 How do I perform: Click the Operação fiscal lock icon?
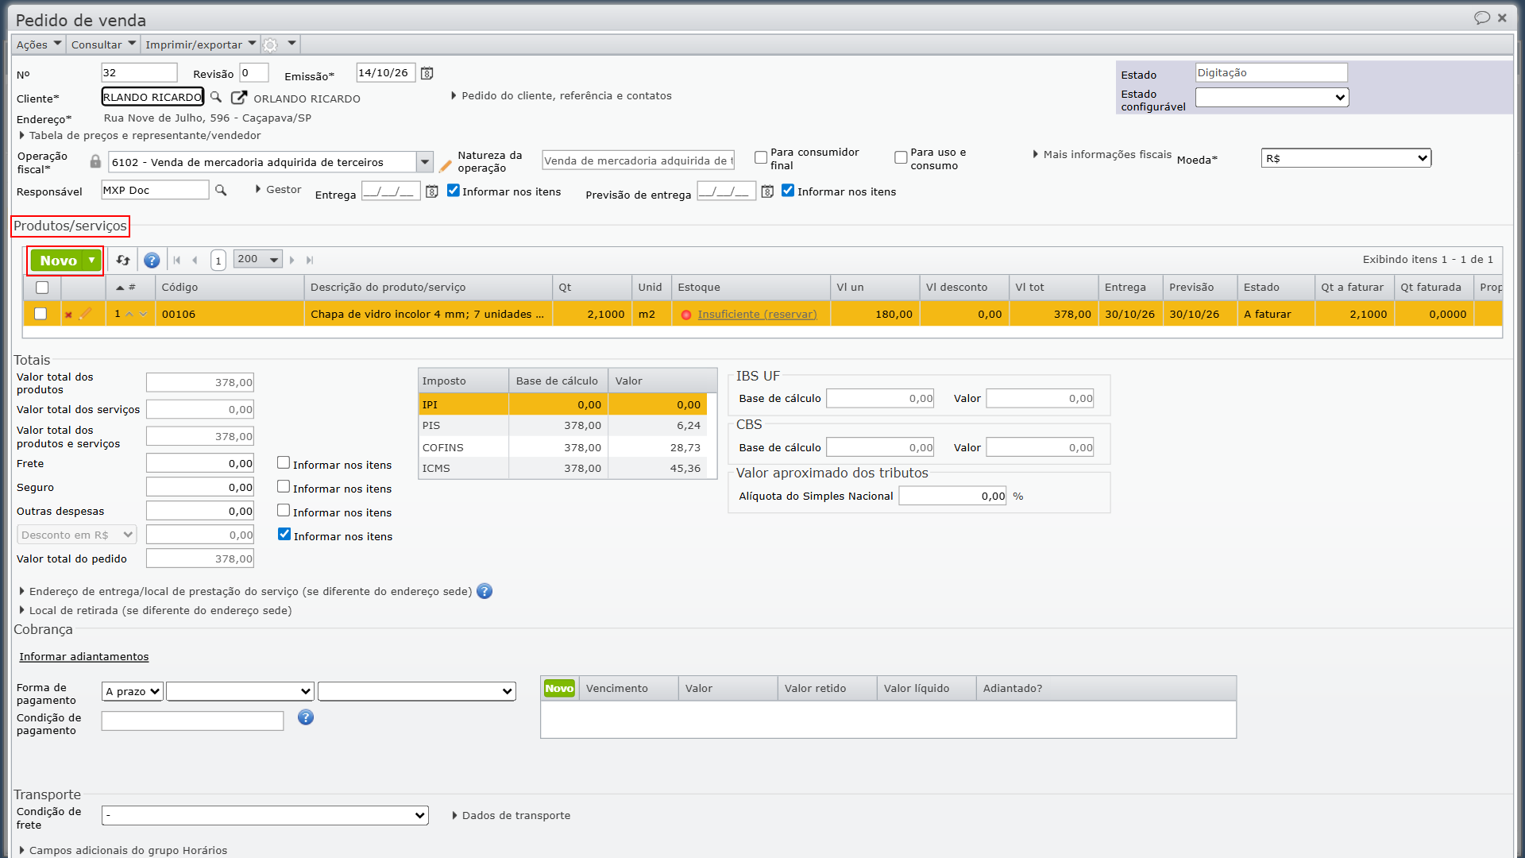click(x=95, y=161)
